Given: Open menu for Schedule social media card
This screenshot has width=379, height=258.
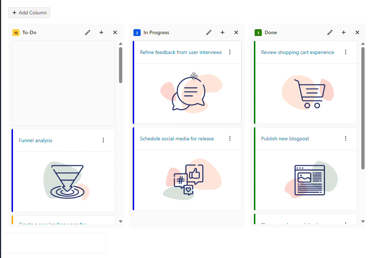Looking at the screenshot, I should click(230, 139).
